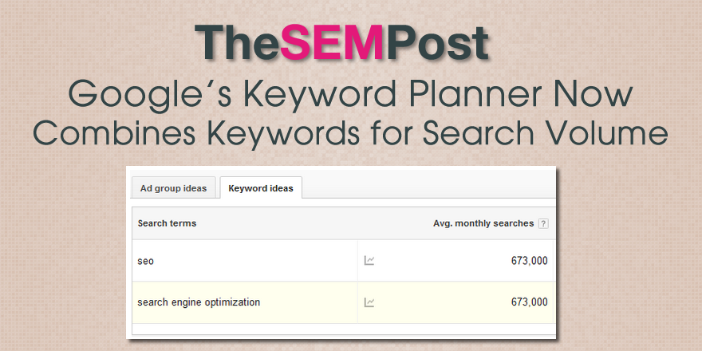Click 673,000 in the search engine optimization row
The image size is (702, 351).
click(x=529, y=302)
